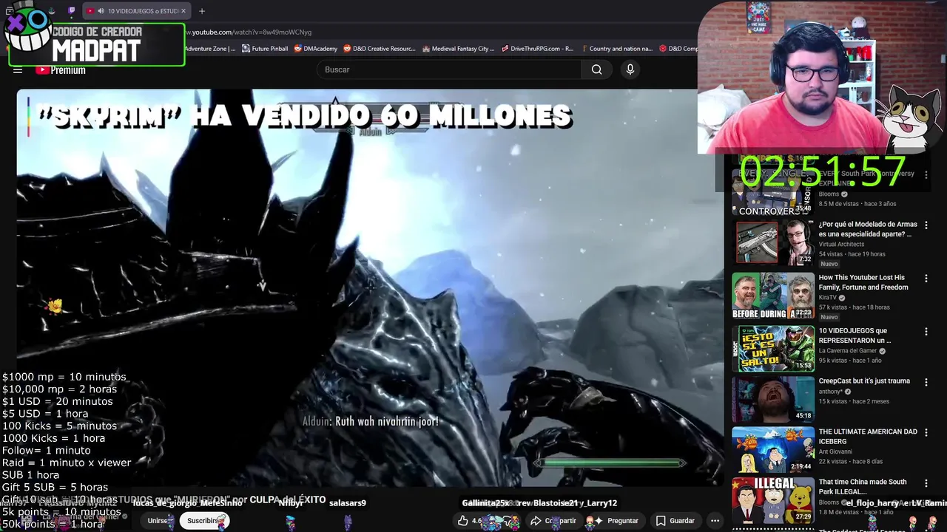
Task: Open That time China made South Park thumbnail
Action: click(x=773, y=499)
